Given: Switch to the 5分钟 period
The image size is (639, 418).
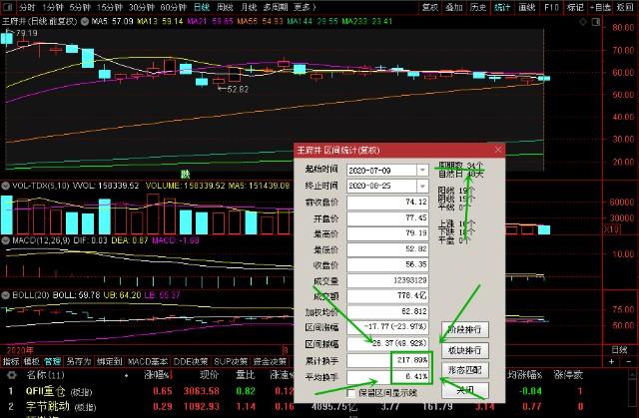Looking at the screenshot, I should tap(80, 7).
